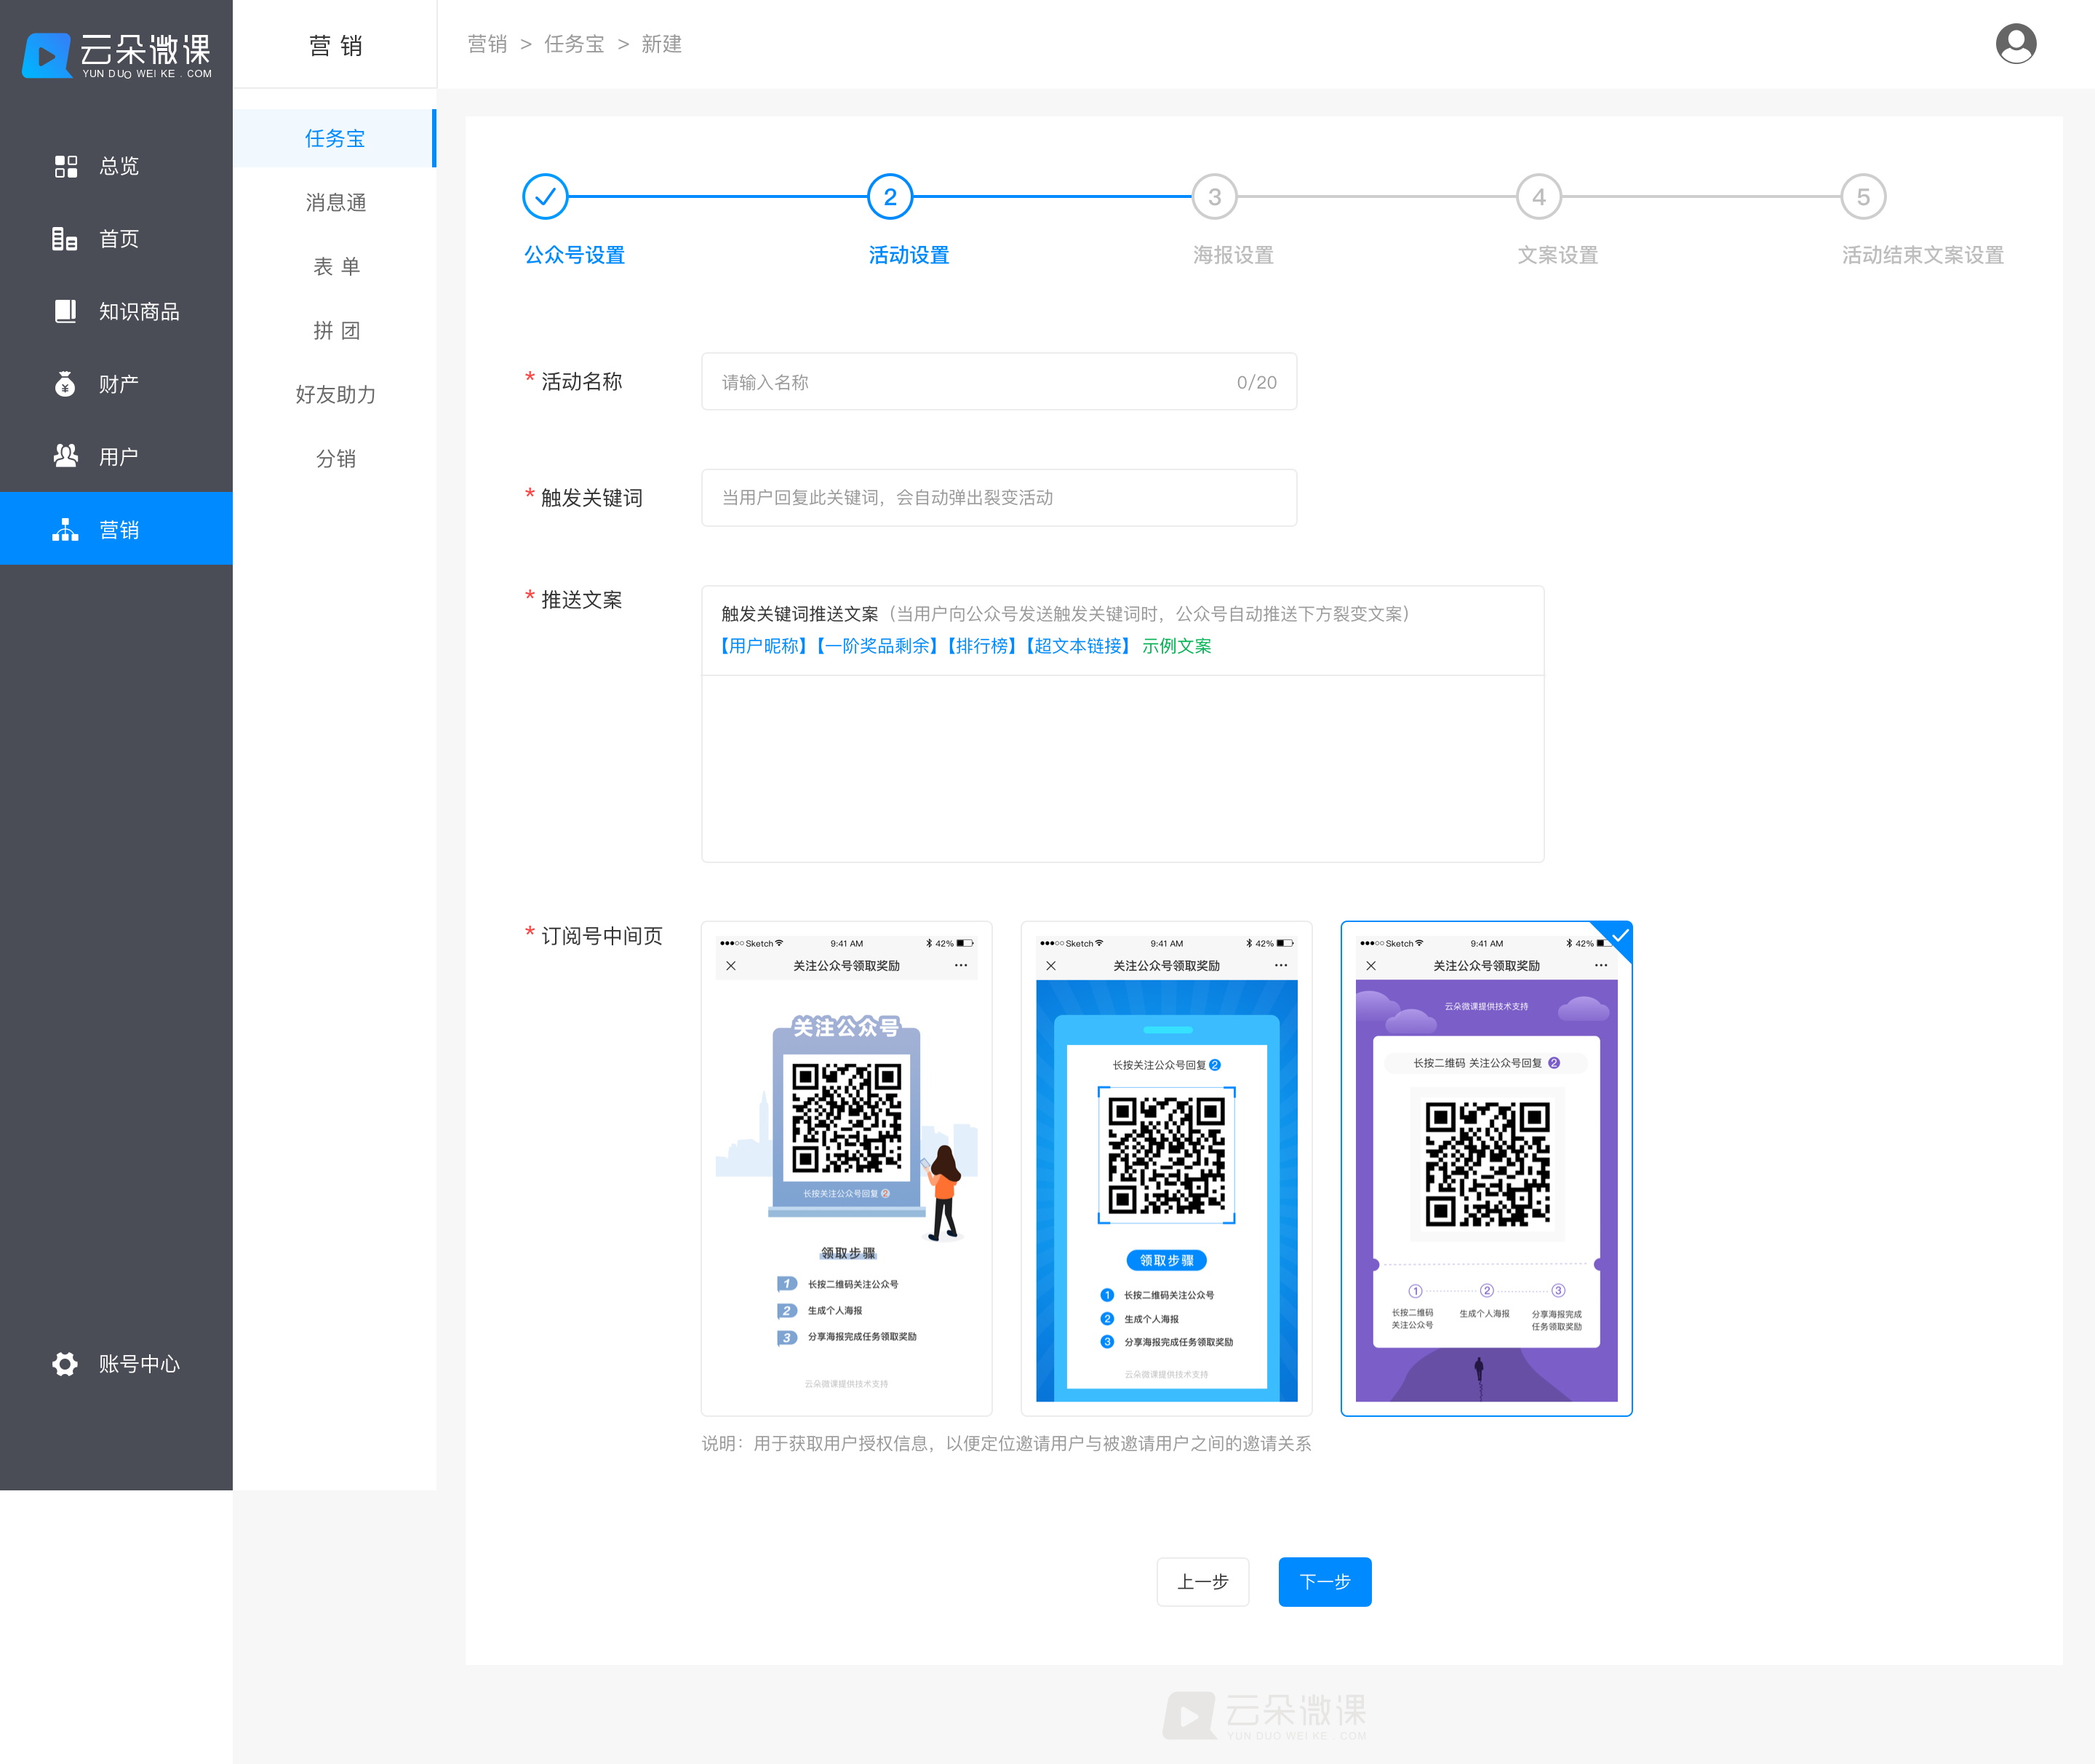2095x1764 pixels.
Task: Click step 3 circle 海报设置
Action: (1214, 197)
